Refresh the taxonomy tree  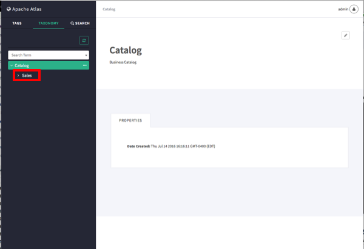click(84, 41)
